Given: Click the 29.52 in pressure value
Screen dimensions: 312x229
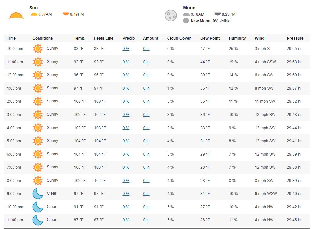Looking at the screenshot, I should coord(294,101).
